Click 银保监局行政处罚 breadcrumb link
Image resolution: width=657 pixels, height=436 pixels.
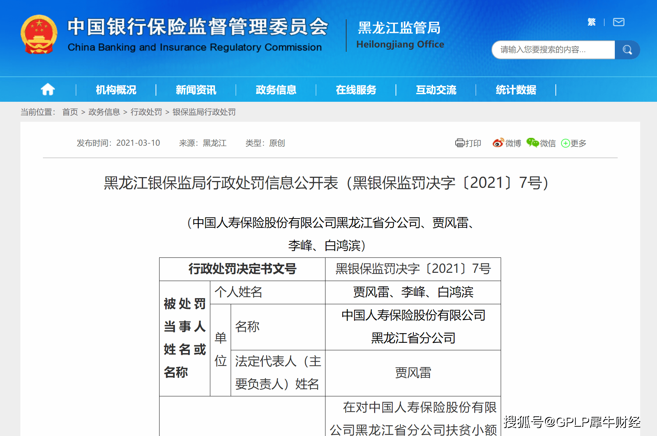click(204, 112)
